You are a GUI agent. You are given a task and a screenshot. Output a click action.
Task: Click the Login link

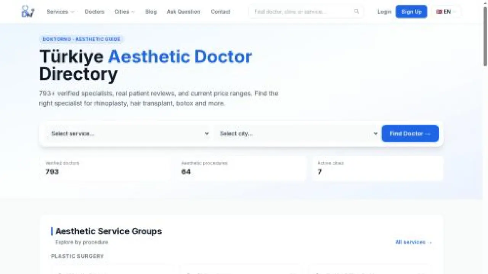(x=384, y=11)
